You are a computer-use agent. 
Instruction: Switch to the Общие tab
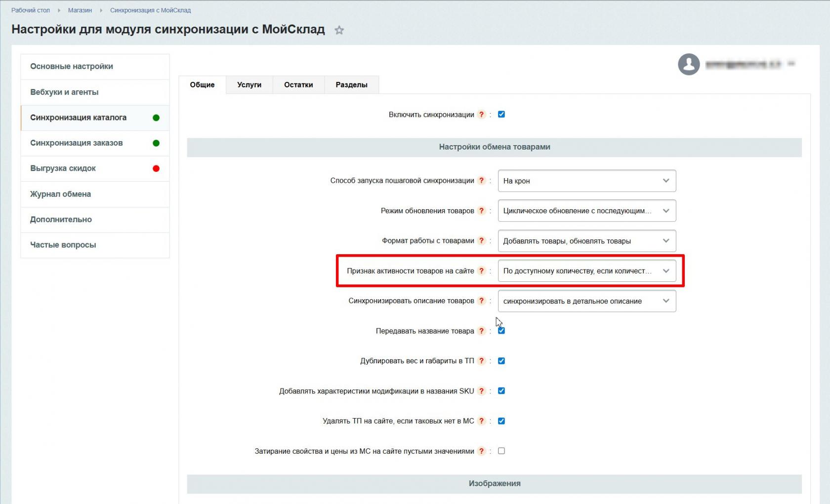[202, 85]
